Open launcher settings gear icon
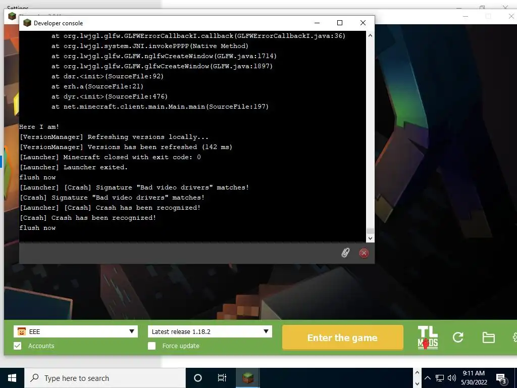Viewport: 517px width, 388px height. [514, 337]
